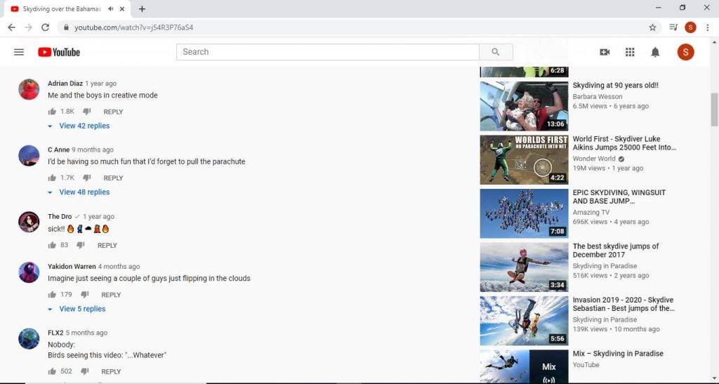Open best skydive jumps December 2017 title

coord(616,250)
